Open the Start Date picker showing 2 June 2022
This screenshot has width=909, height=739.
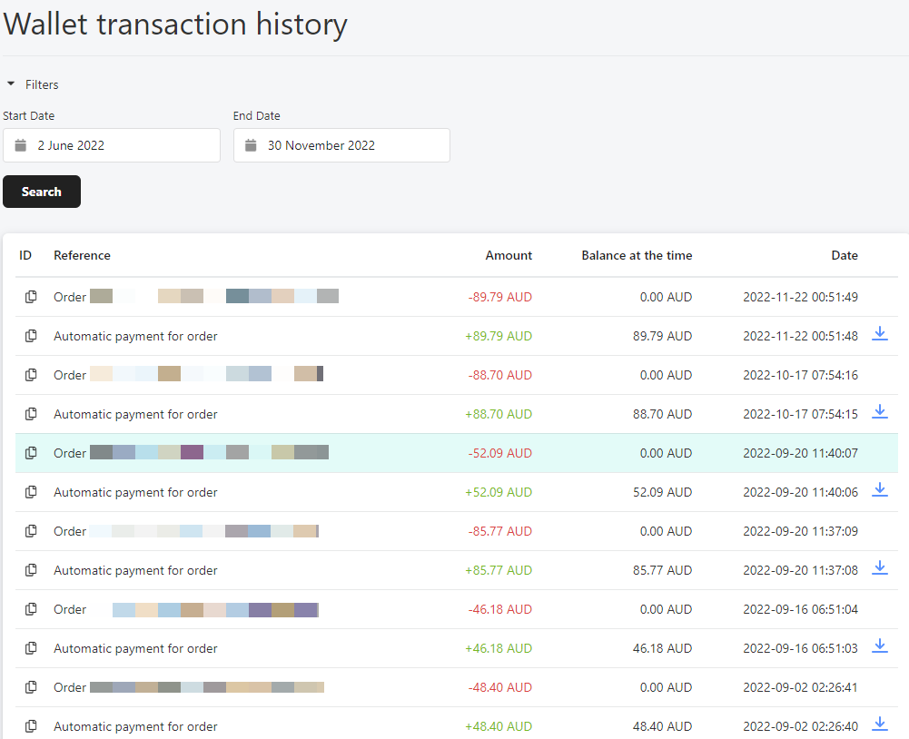point(112,145)
